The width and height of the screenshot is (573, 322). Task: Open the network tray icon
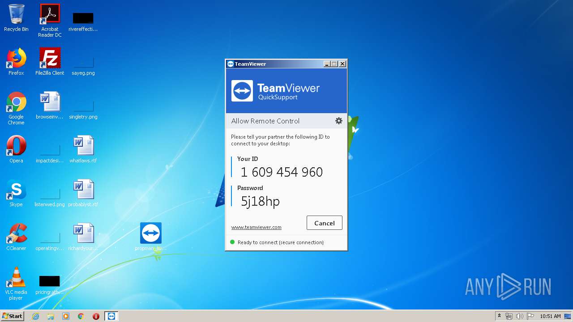click(509, 316)
